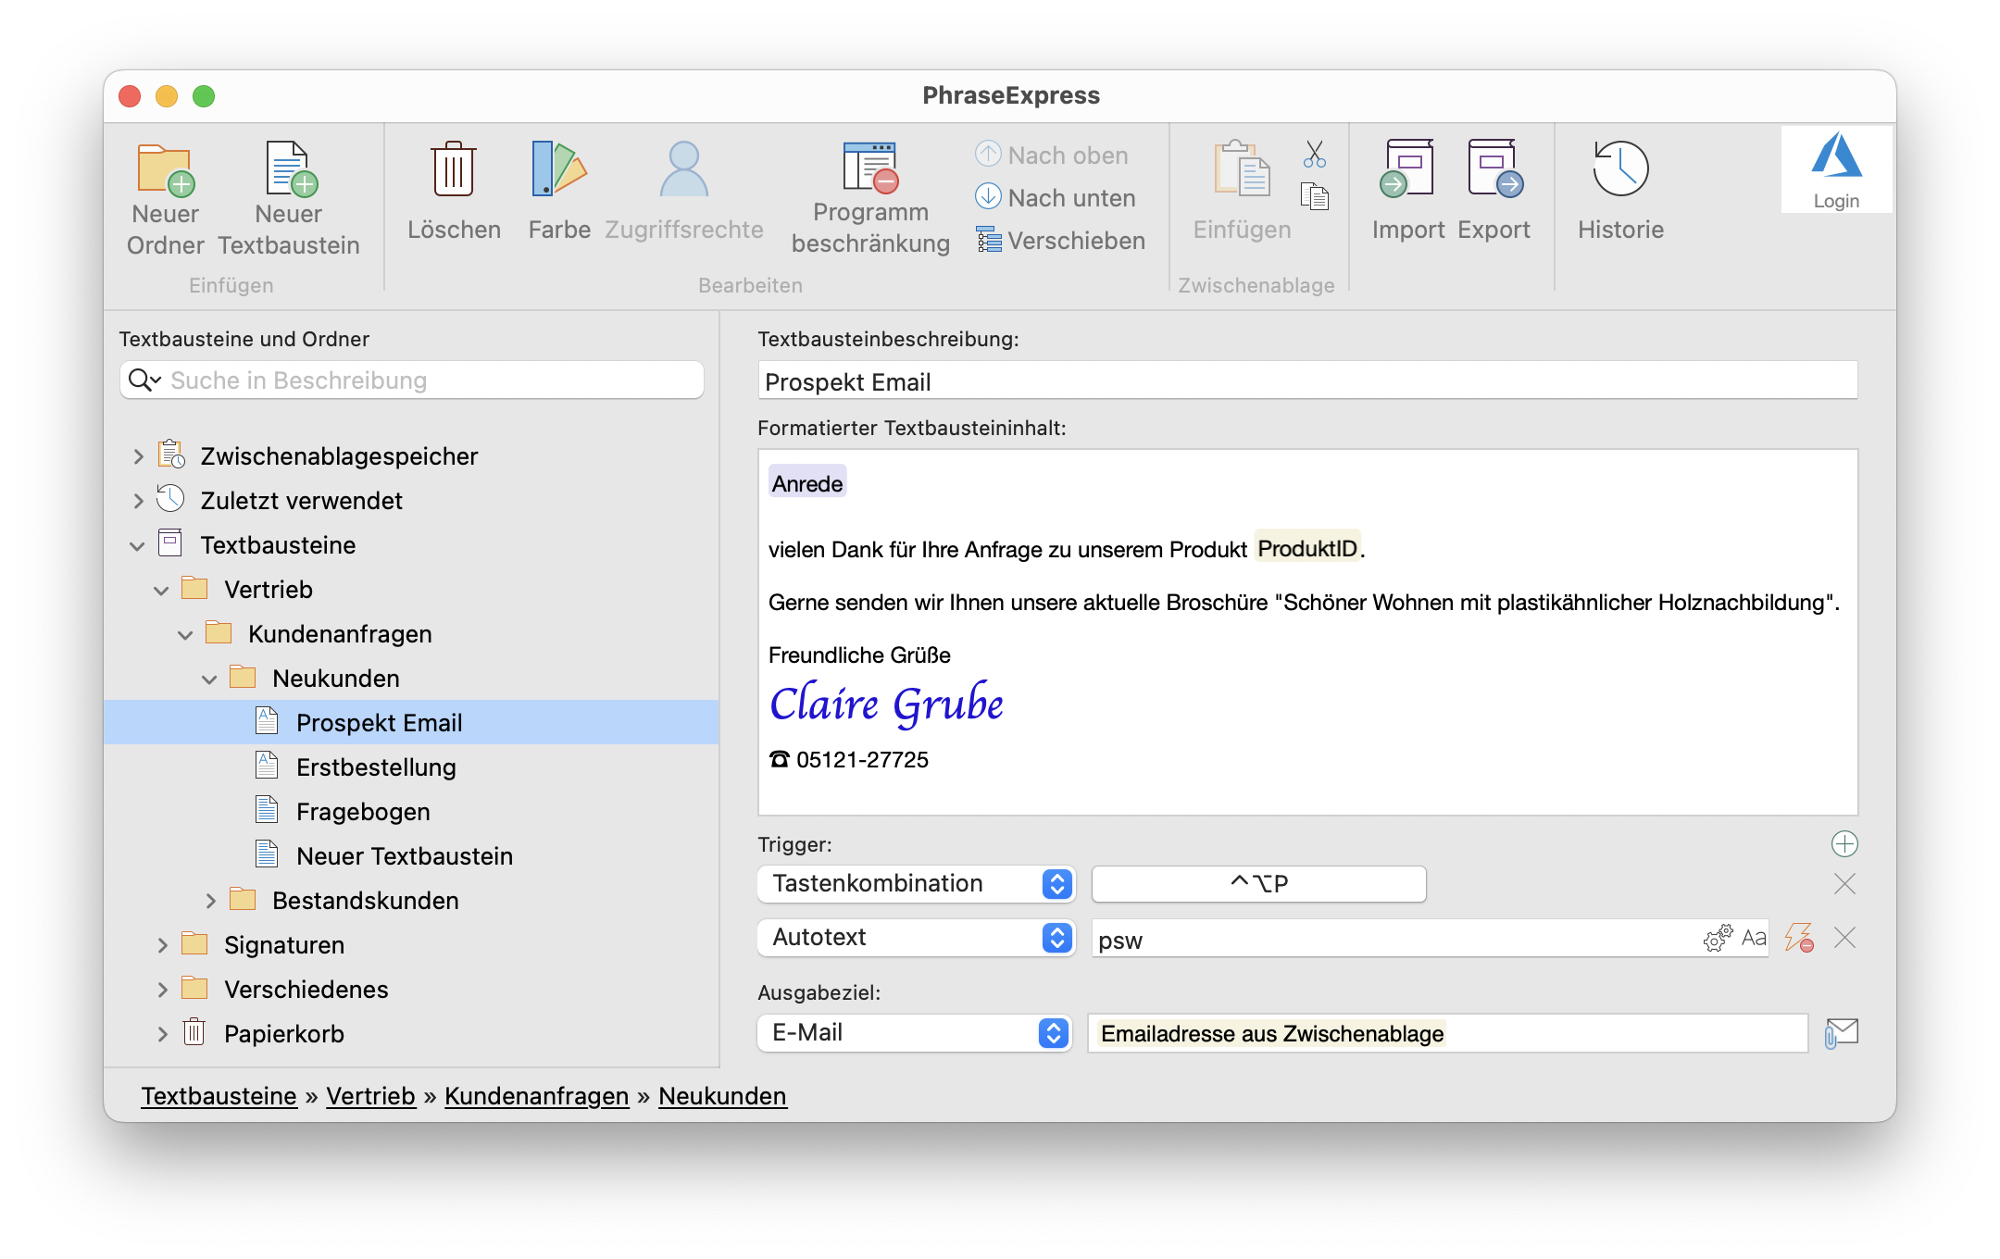Toggle the Aa case sensitivity icon
Image resolution: width=2000 pixels, height=1259 pixels.
[1754, 938]
